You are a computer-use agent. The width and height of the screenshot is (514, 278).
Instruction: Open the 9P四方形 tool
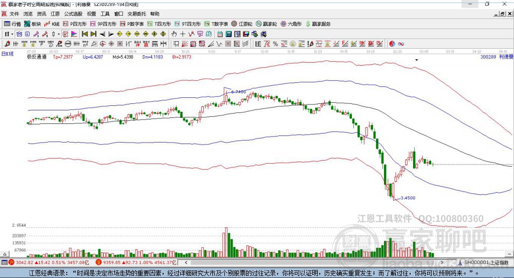point(103,24)
